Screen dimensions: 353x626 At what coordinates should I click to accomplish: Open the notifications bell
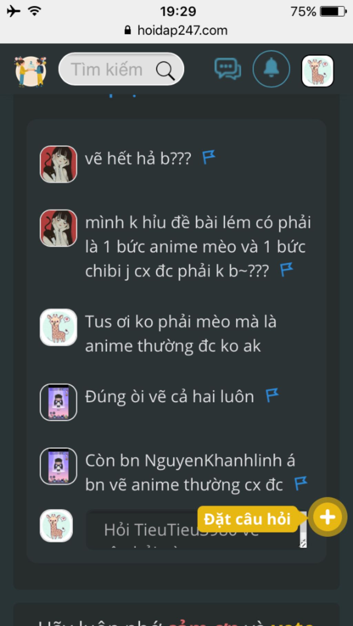coord(271,69)
